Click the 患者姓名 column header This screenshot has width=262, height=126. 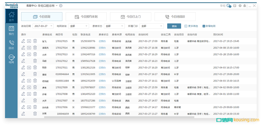point(47,35)
